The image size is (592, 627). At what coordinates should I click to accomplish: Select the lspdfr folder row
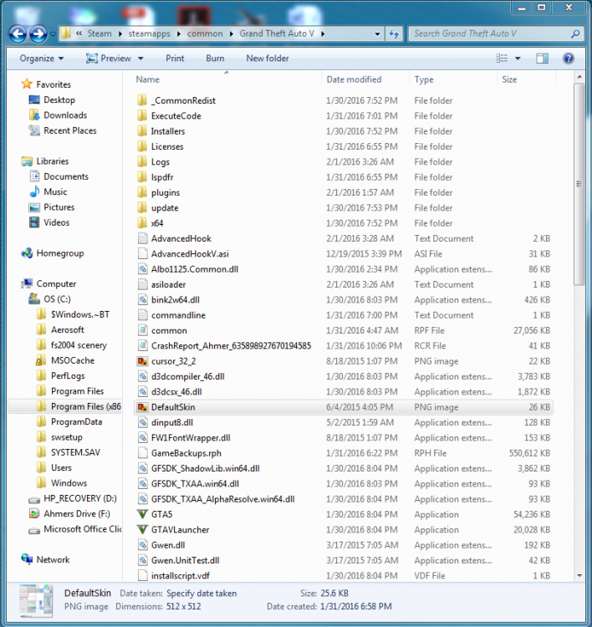click(x=344, y=176)
